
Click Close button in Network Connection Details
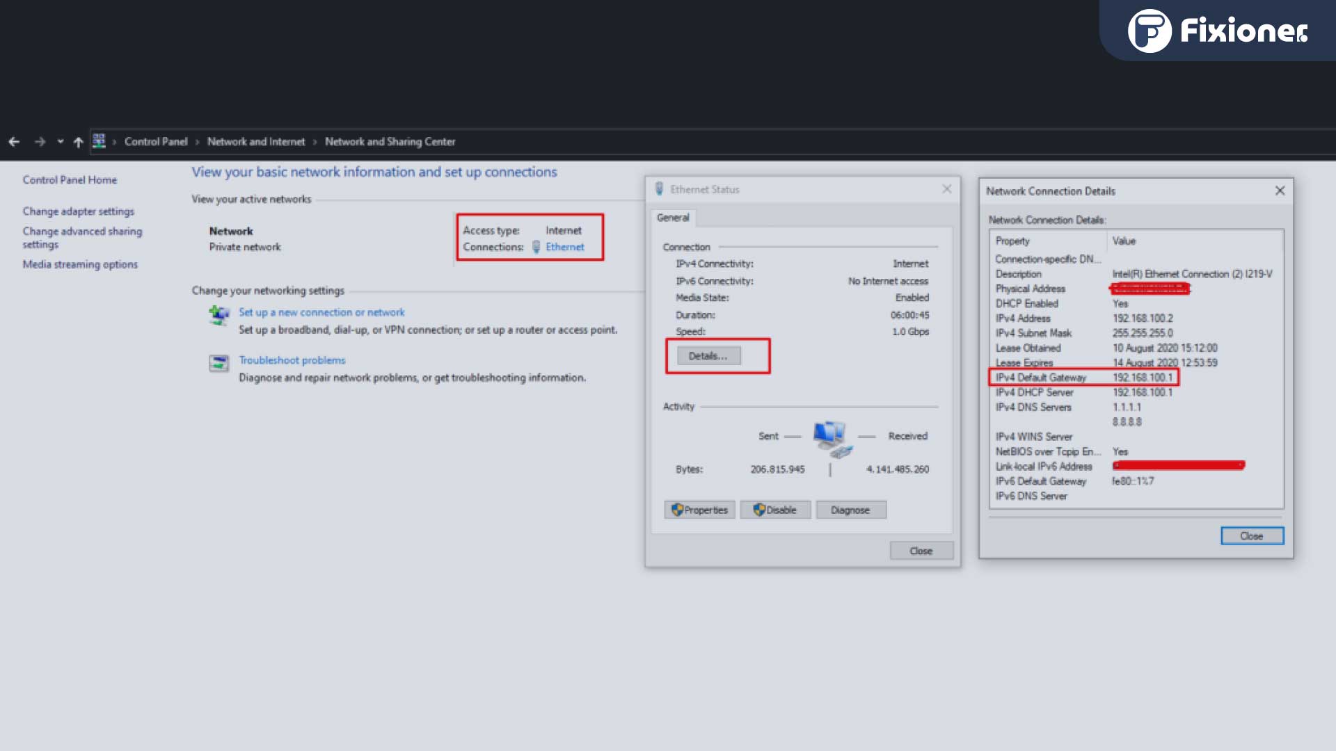1252,536
